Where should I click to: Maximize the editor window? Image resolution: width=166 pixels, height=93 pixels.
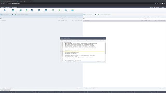tap(103, 38)
